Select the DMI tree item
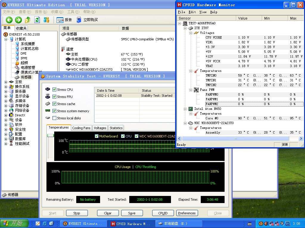 [23, 53]
